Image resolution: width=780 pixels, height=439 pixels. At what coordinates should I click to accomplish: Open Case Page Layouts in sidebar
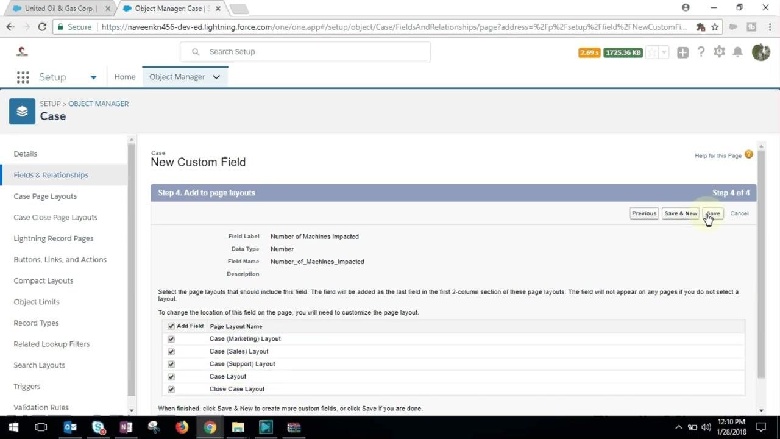[x=45, y=196]
